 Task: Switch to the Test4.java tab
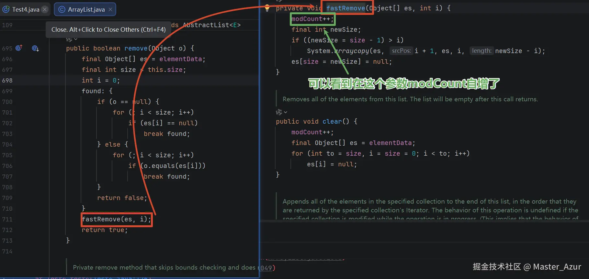26,9
